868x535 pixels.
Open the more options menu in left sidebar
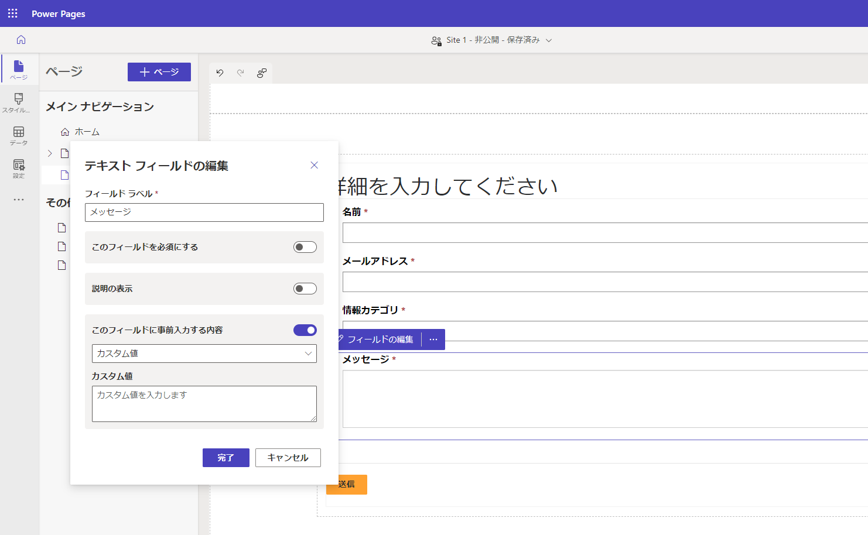coord(18,200)
